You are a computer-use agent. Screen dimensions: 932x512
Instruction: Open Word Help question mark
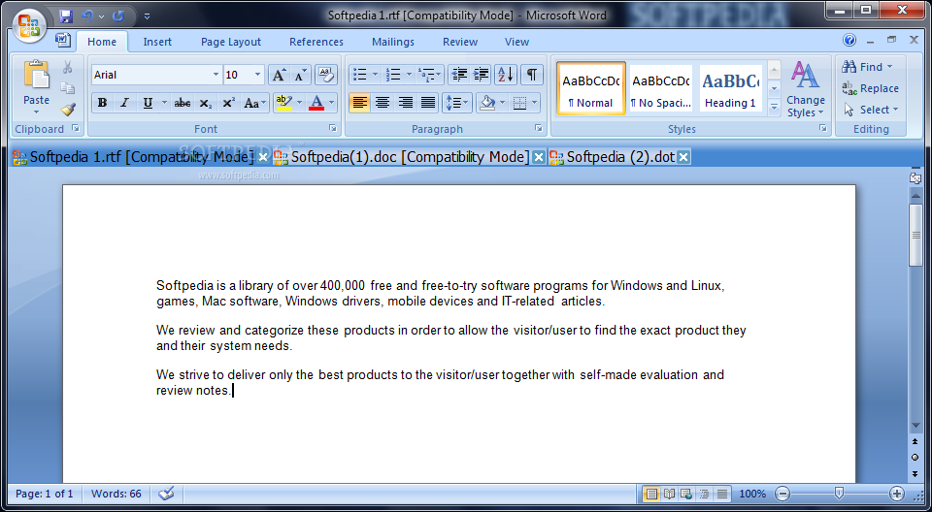point(849,41)
